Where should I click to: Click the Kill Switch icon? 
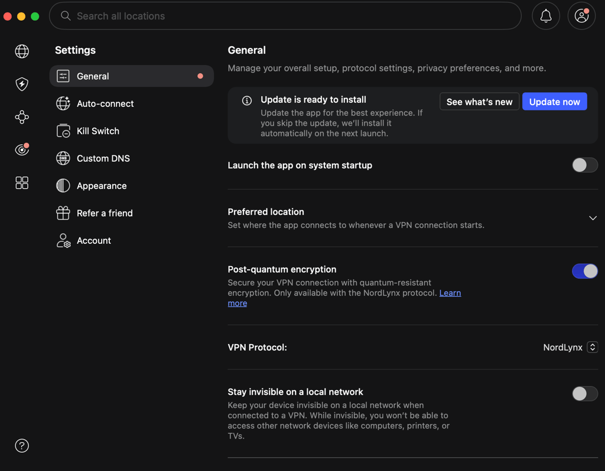click(x=63, y=131)
